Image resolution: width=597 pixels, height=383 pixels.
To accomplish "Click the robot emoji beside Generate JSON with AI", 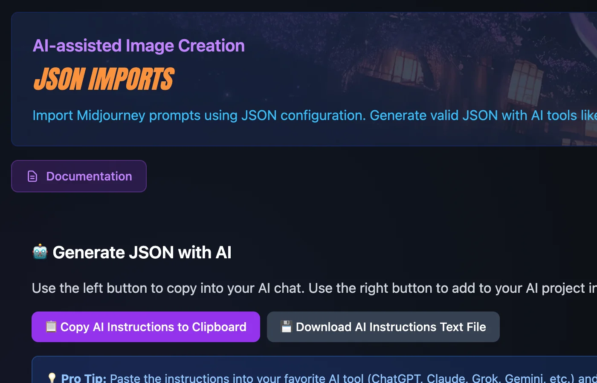I will (x=40, y=252).
